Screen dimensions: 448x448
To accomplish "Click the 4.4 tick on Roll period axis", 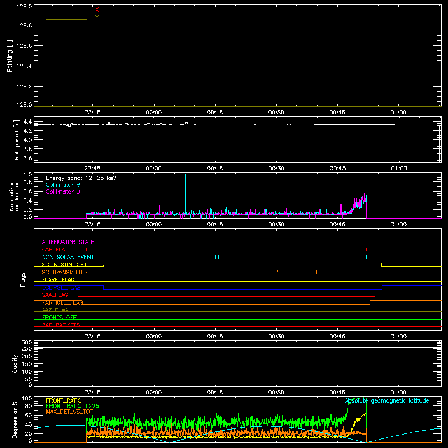I will coord(27,122).
